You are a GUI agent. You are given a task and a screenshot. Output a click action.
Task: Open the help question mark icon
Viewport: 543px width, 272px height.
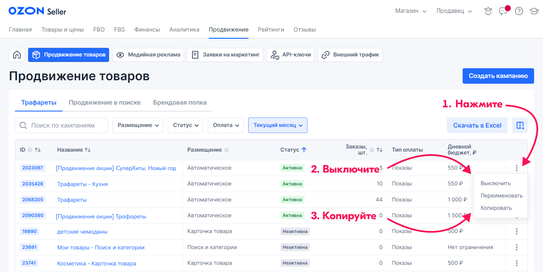[x=519, y=11]
